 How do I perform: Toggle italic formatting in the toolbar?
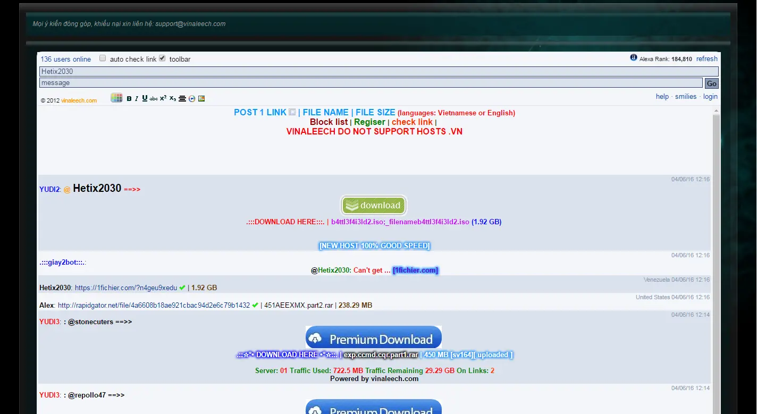[137, 98]
